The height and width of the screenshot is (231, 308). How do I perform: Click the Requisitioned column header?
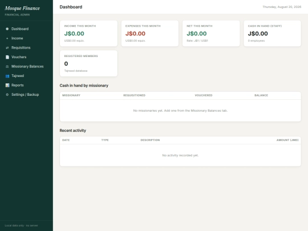135,95
